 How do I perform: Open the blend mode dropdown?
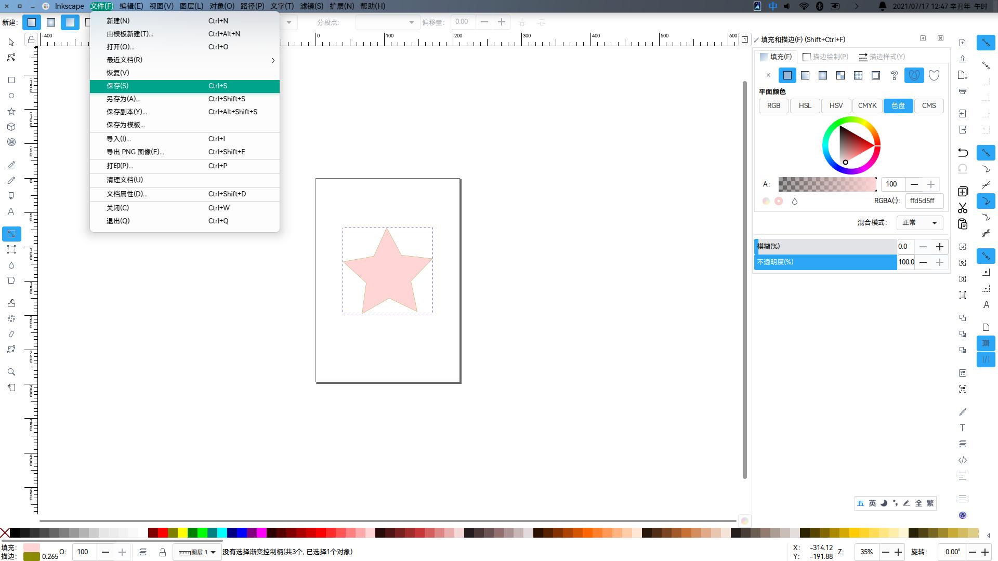coord(919,222)
